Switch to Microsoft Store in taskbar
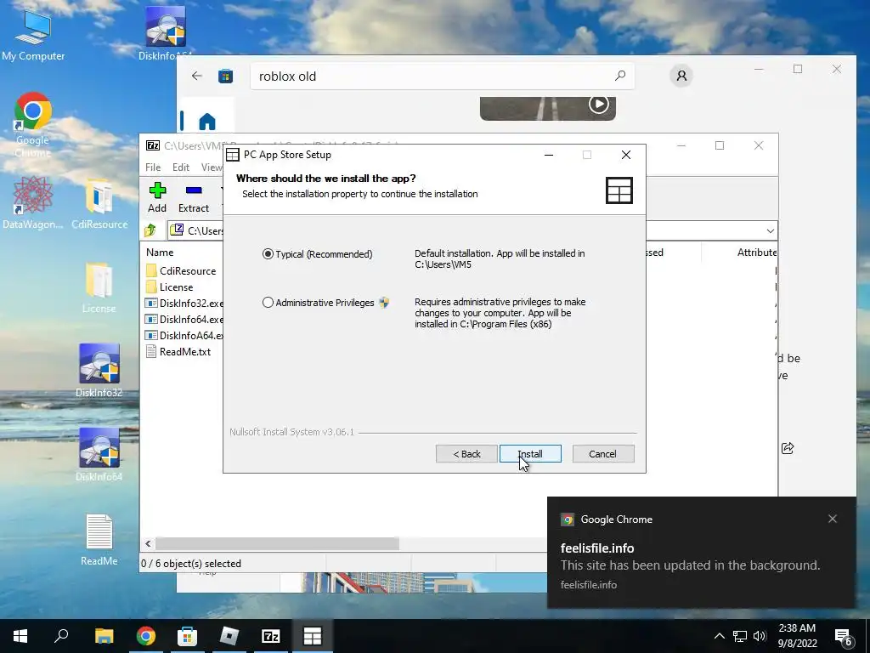 (x=187, y=636)
